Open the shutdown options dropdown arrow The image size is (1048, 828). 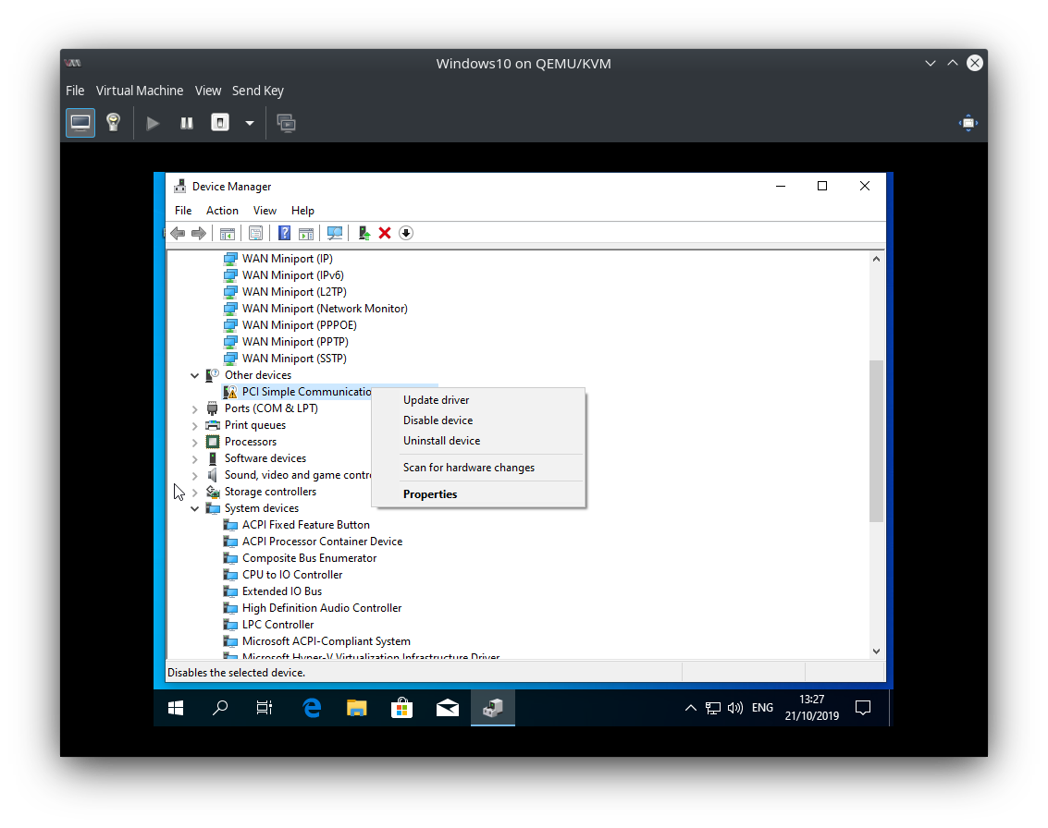tap(250, 123)
